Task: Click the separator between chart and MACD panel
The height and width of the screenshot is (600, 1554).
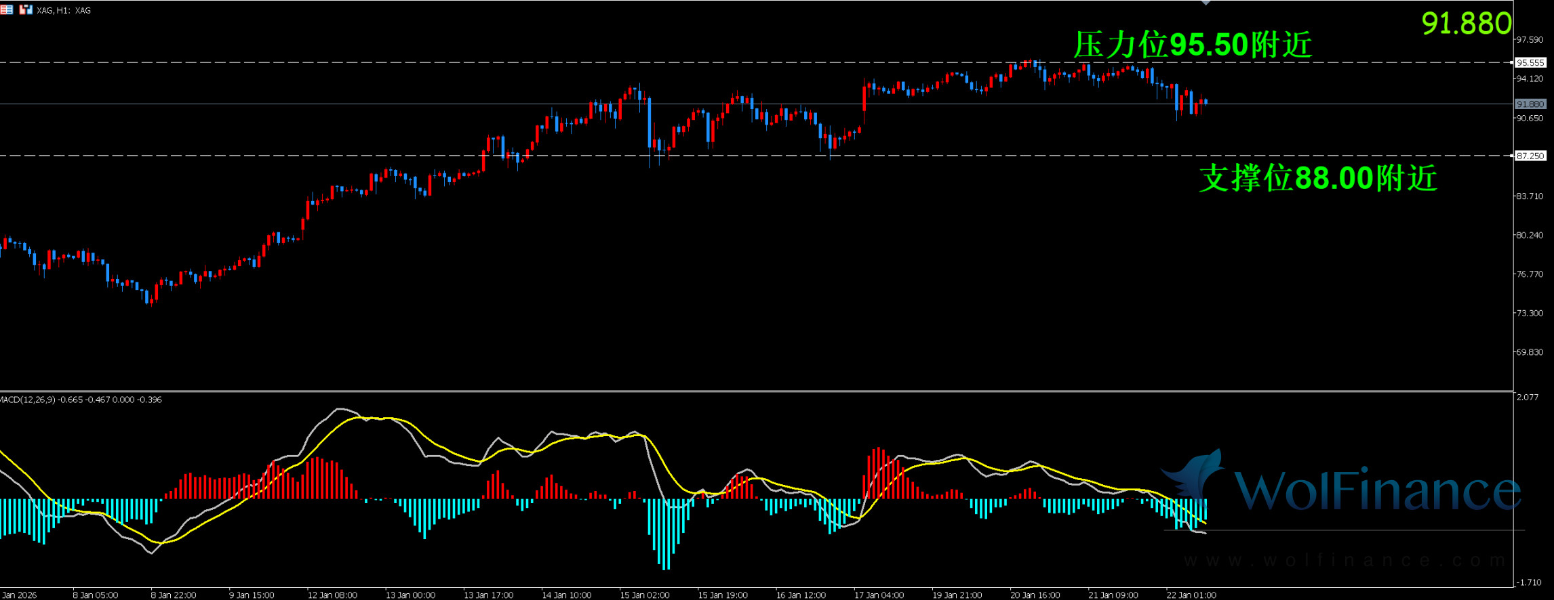Action: pyautogui.click(x=756, y=391)
